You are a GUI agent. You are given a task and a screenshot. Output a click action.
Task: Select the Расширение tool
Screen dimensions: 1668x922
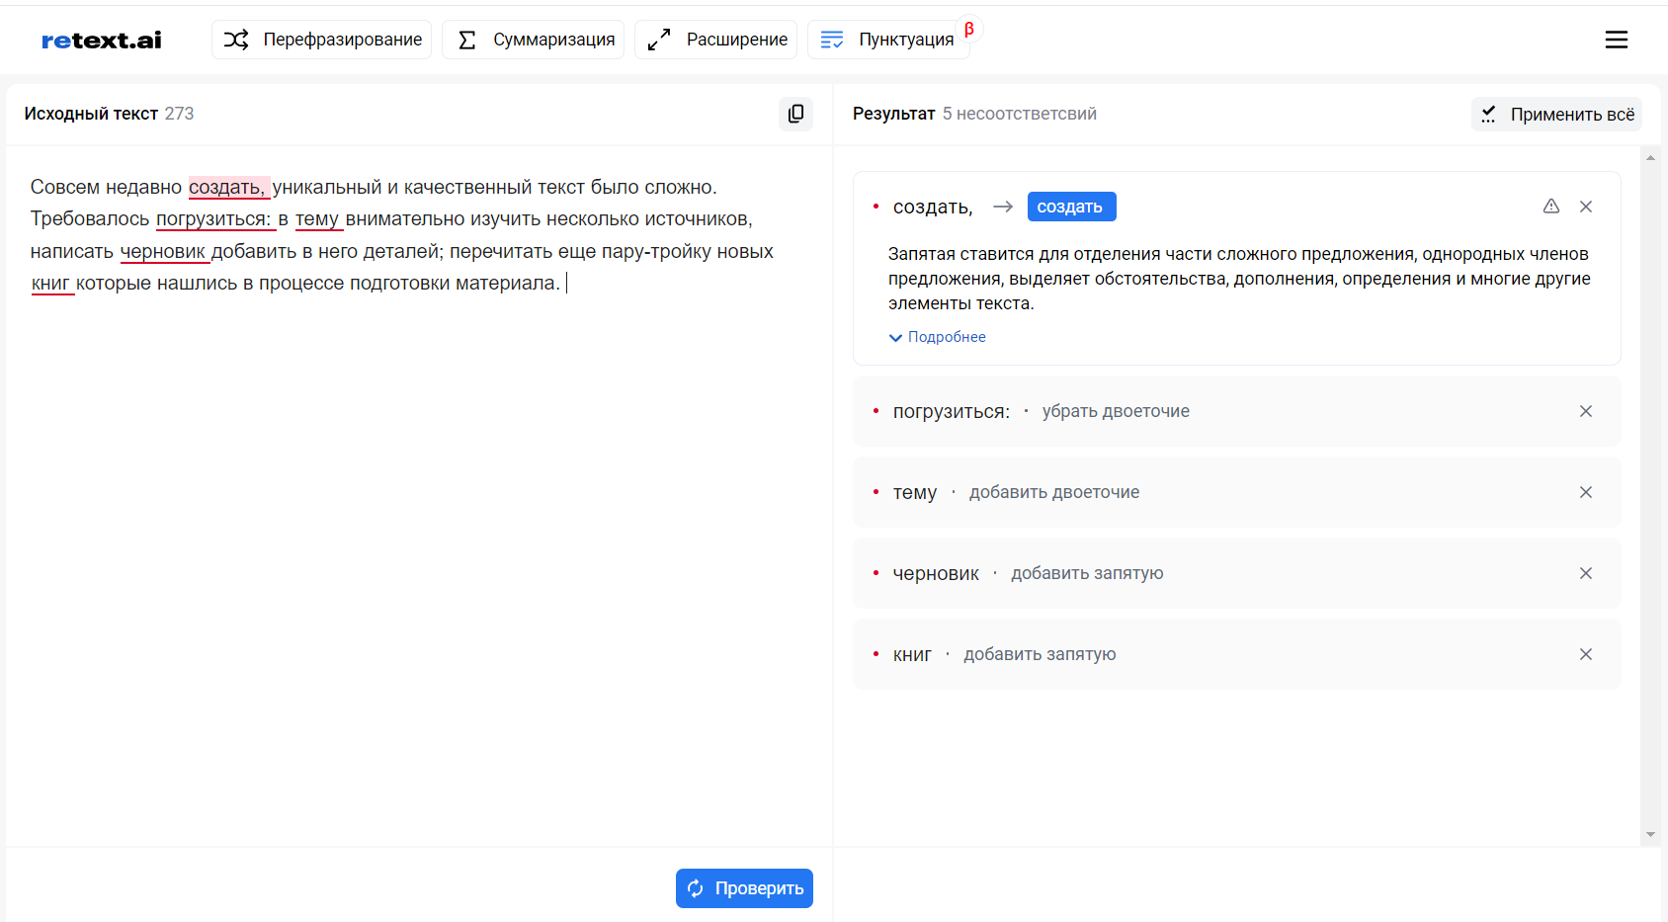pyautogui.click(x=716, y=40)
